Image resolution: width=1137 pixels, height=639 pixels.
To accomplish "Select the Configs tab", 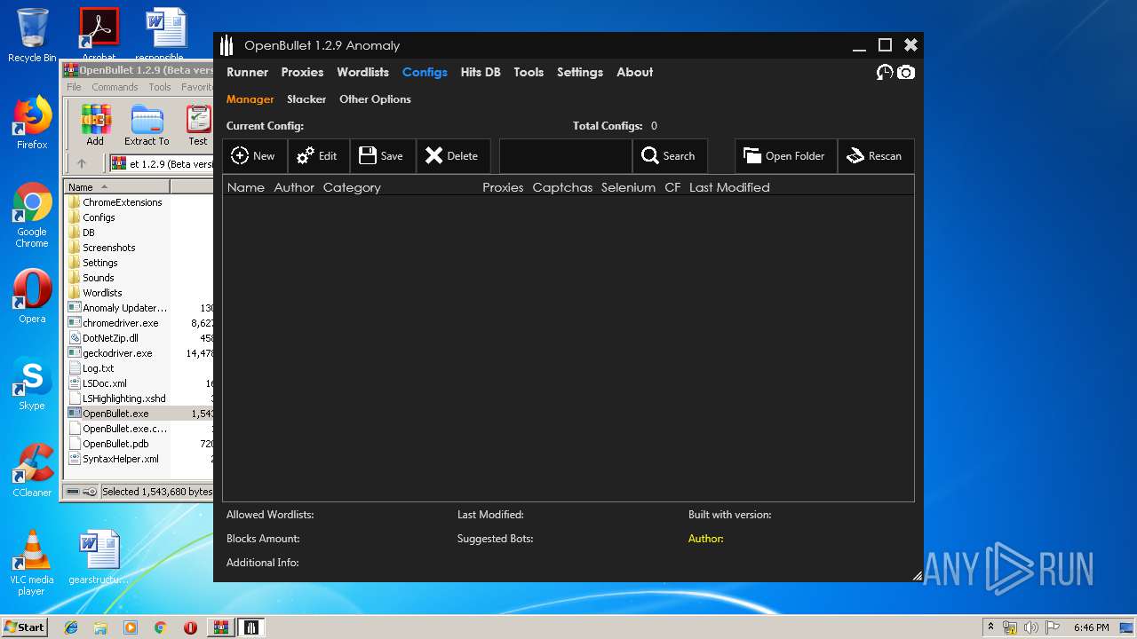I will pyautogui.click(x=425, y=72).
